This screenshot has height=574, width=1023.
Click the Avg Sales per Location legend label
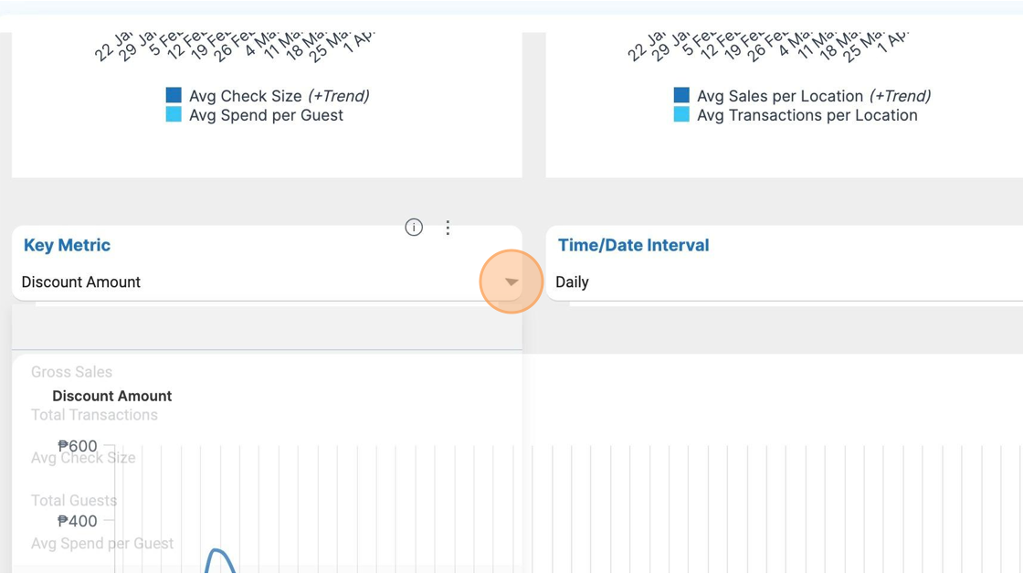pos(779,96)
